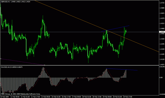Viewport: 165px width, 98px height.
Task: Click the 18 Feb 17:00 time label
Action: coord(97,97)
